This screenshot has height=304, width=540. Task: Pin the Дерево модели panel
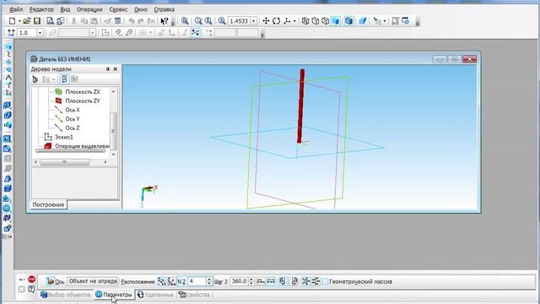(107, 69)
